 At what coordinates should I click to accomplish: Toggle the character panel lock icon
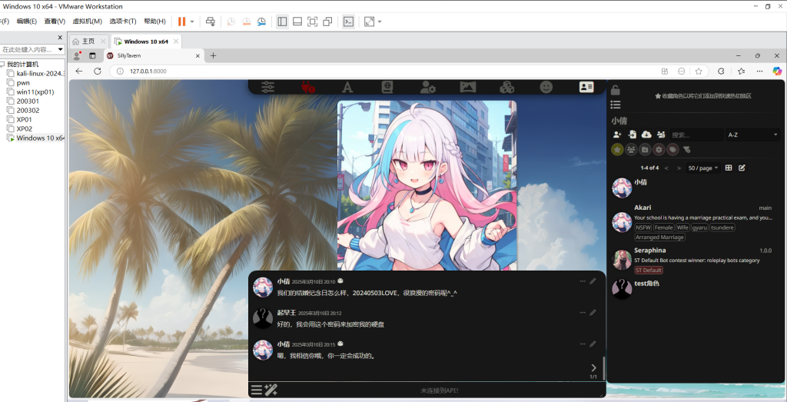pyautogui.click(x=616, y=91)
